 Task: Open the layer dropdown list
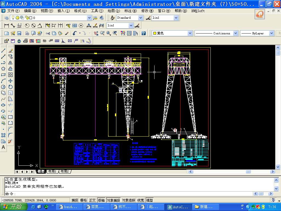pyautogui.click(x=89, y=18)
